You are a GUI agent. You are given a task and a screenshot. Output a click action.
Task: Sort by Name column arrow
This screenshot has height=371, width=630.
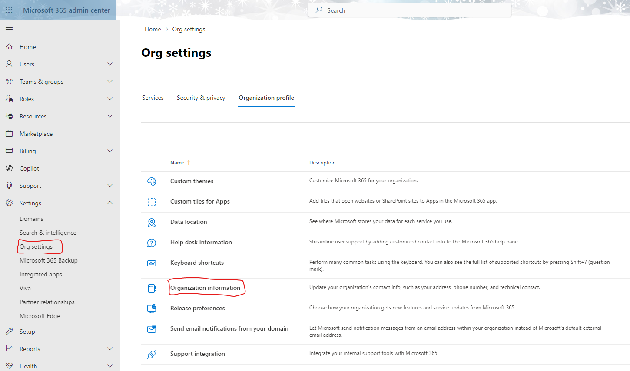coord(189,163)
